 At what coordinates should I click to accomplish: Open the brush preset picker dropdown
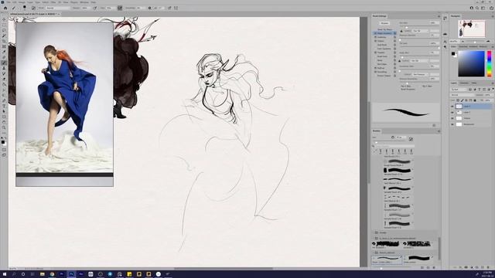(24, 8)
